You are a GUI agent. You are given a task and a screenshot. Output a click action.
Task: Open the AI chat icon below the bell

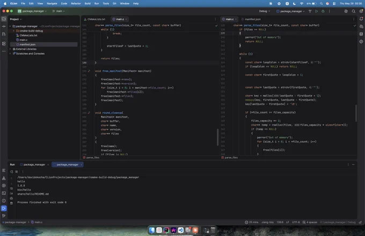361,26
